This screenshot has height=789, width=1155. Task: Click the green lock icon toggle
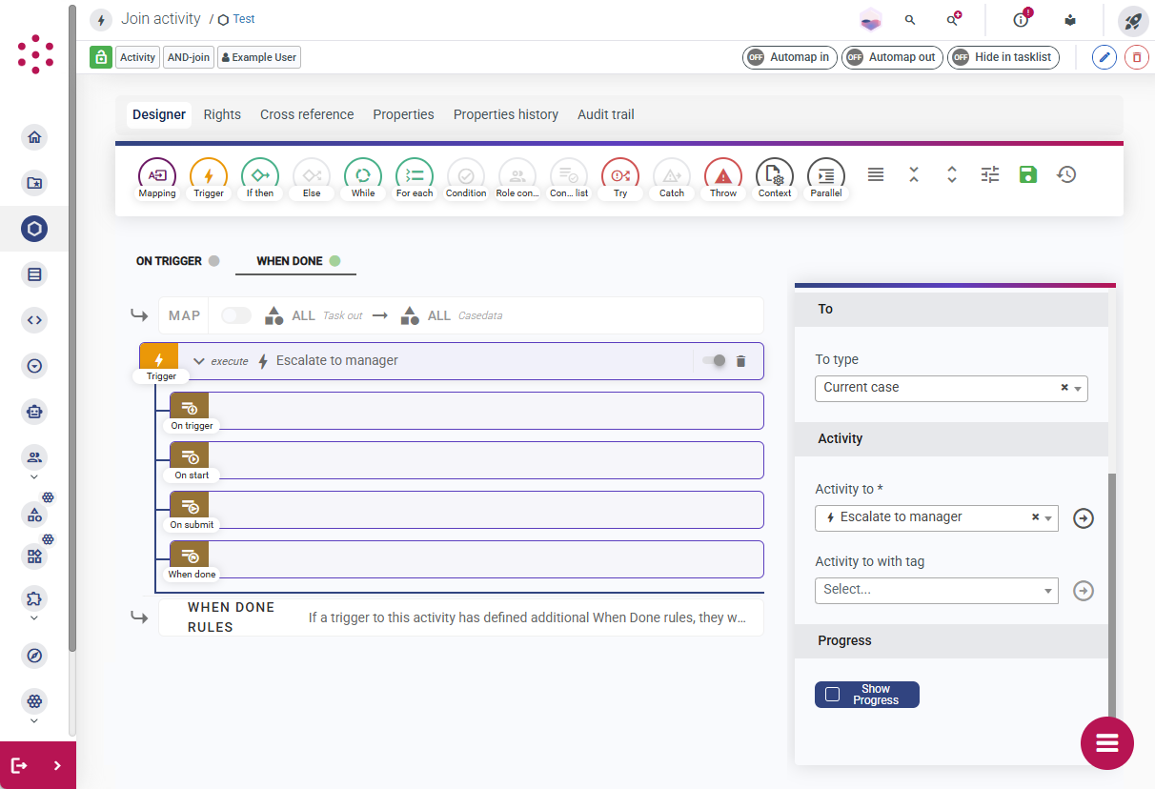pyautogui.click(x=101, y=57)
